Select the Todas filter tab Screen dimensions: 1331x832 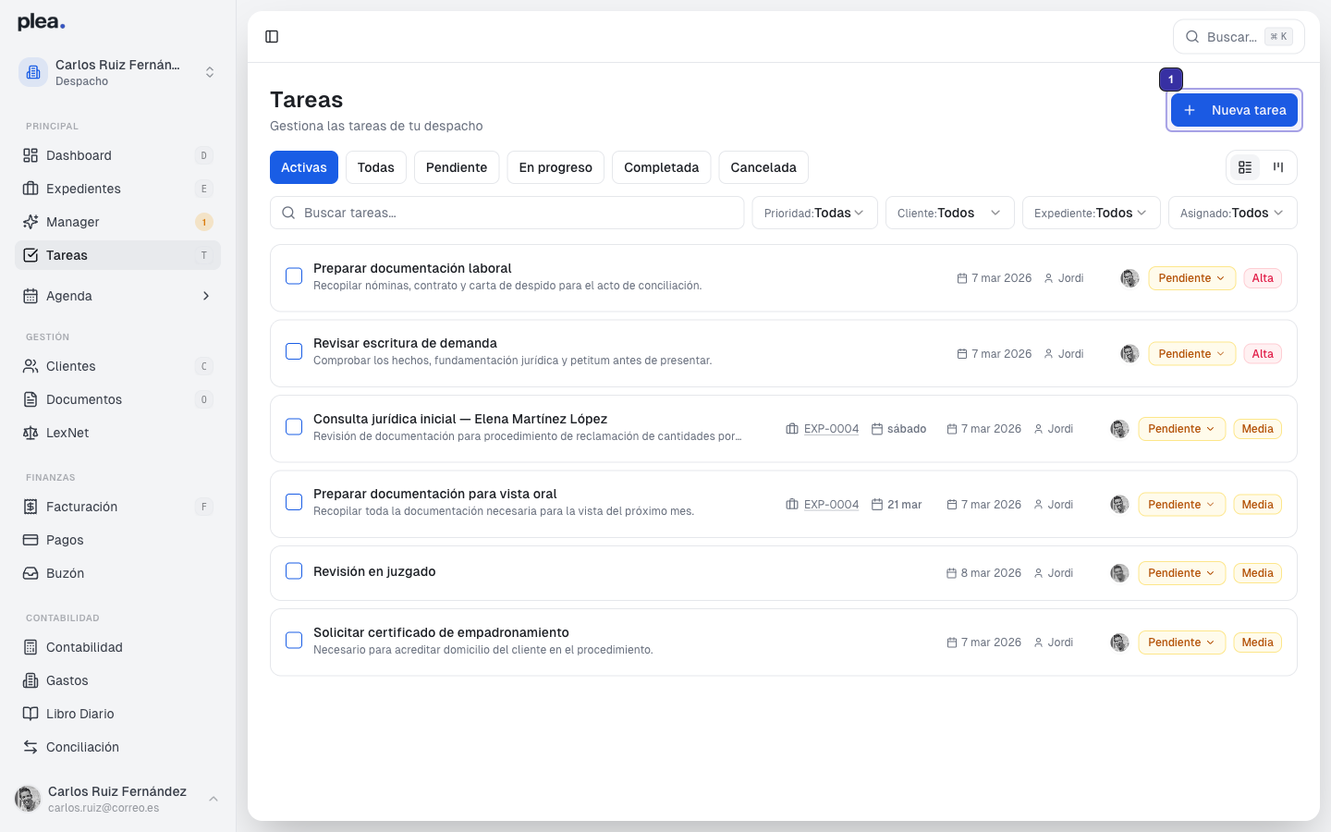(x=375, y=167)
